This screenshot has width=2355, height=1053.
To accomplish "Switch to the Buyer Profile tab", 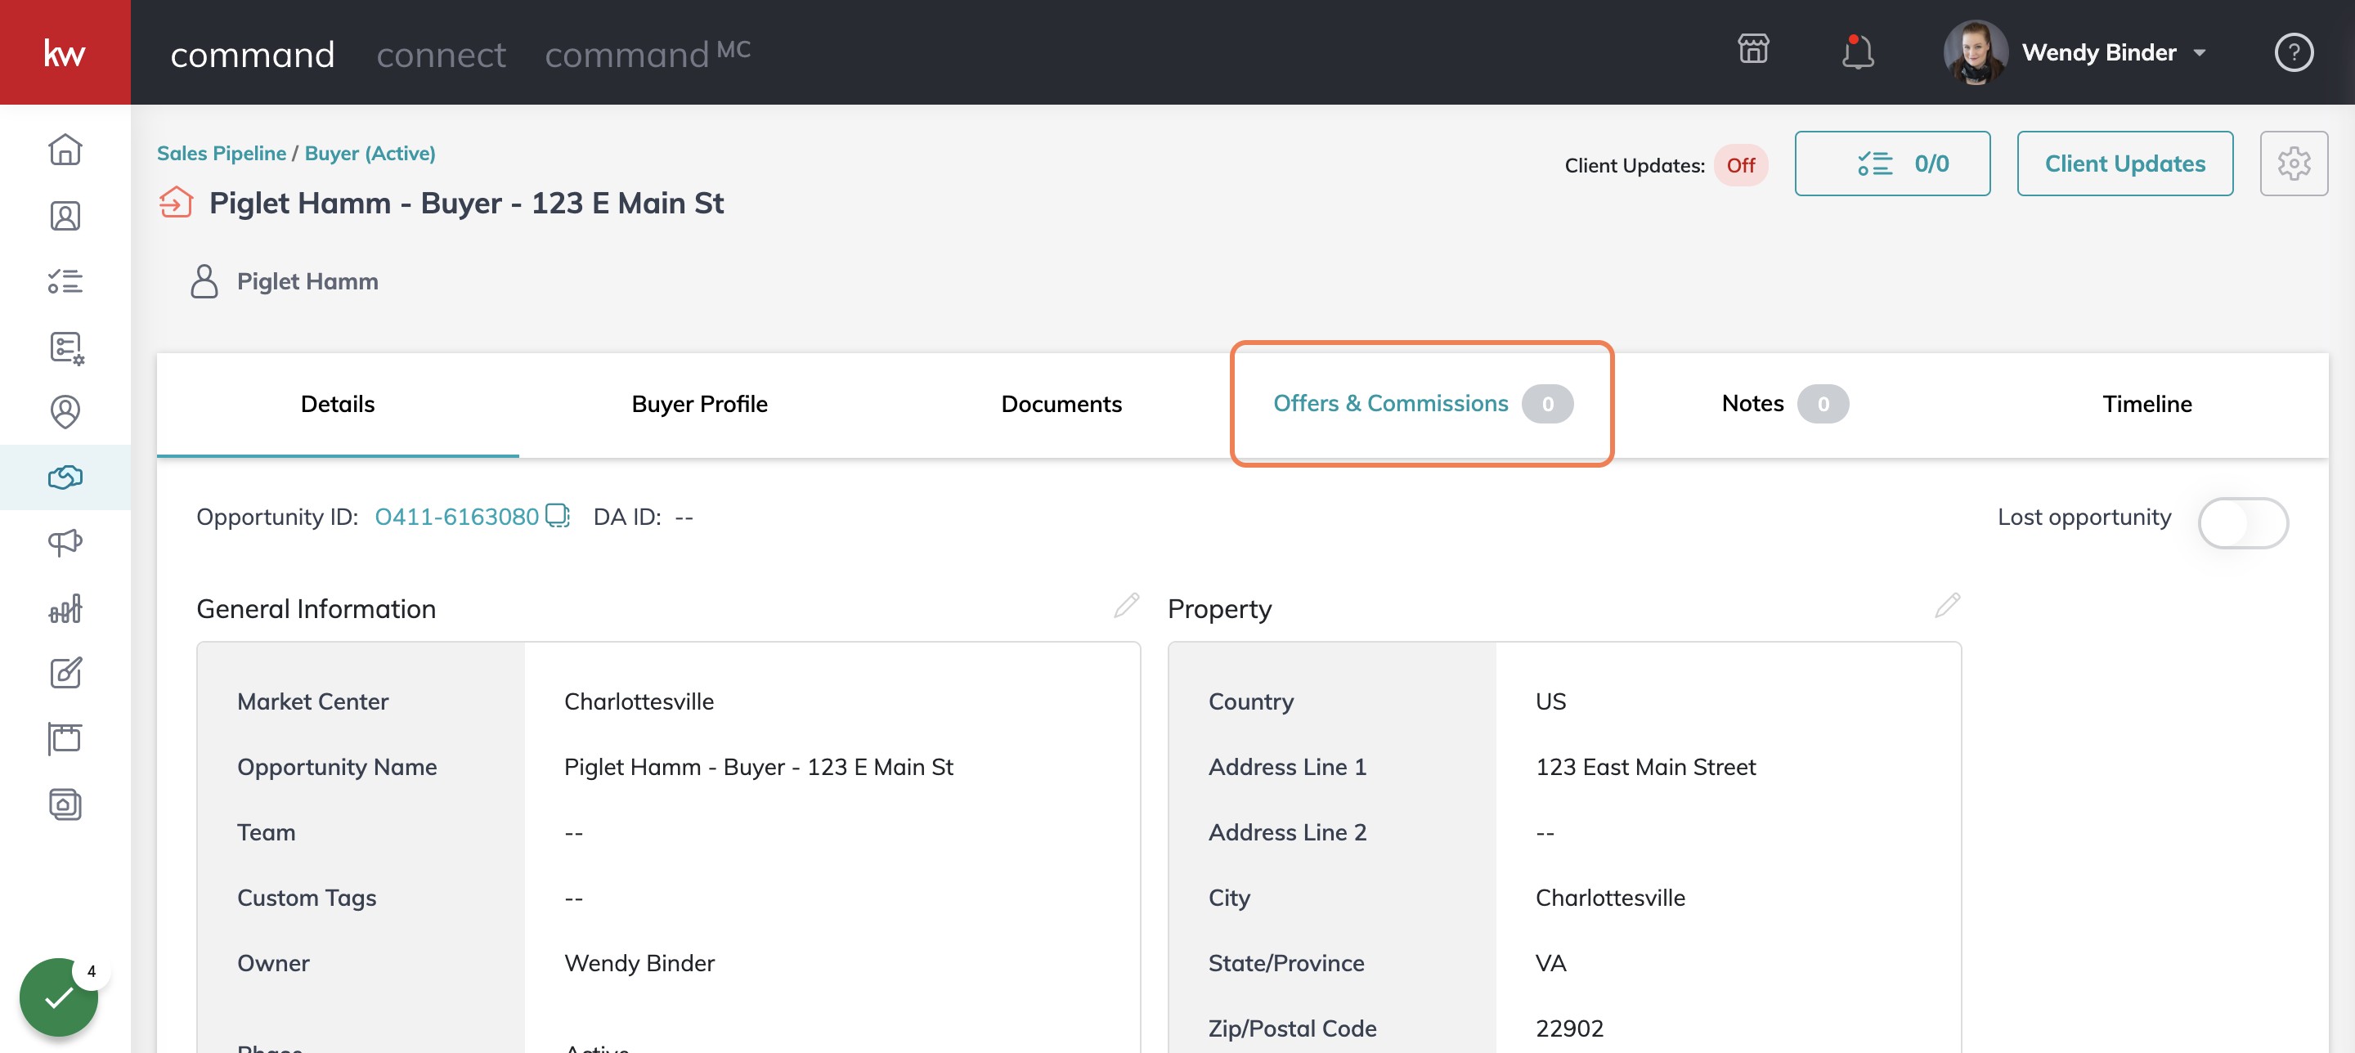I will pyautogui.click(x=699, y=404).
